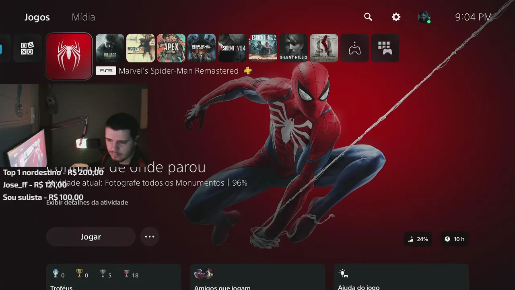Image resolution: width=515 pixels, height=290 pixels.
Task: Open the Game Library grid icon
Action: coord(385,48)
